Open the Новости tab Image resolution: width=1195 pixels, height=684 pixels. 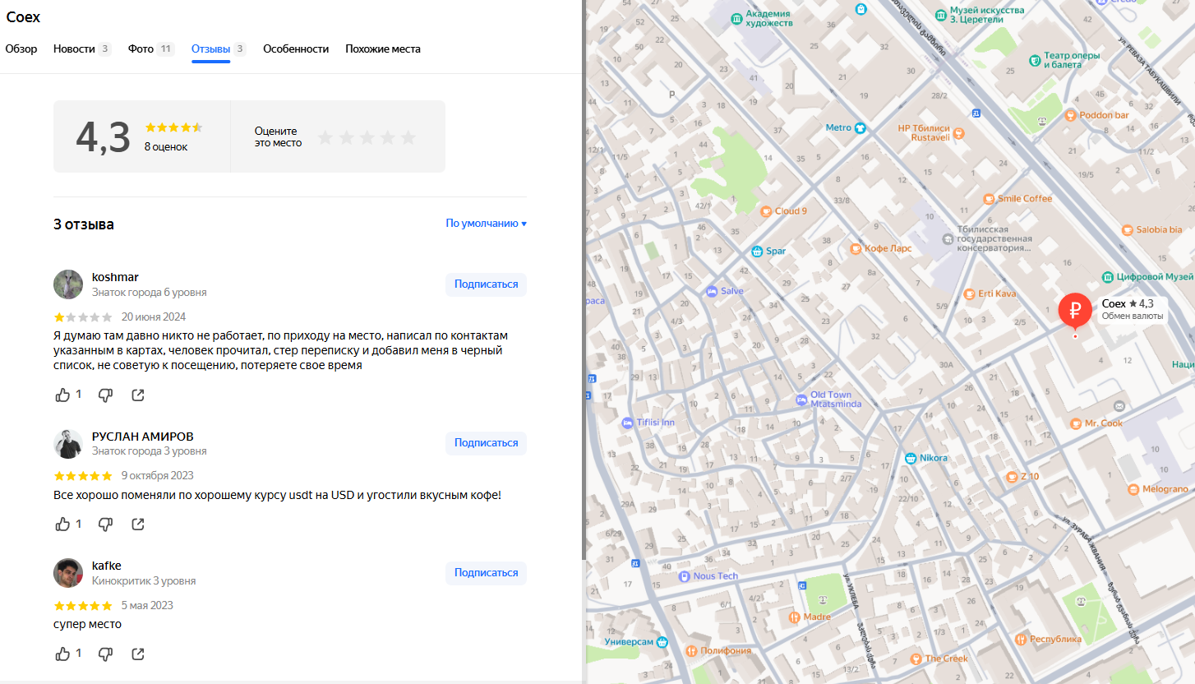(x=82, y=49)
